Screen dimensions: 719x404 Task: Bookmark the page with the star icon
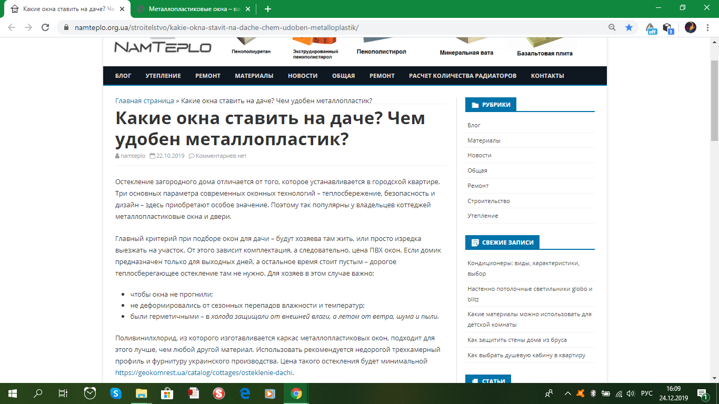[629, 27]
